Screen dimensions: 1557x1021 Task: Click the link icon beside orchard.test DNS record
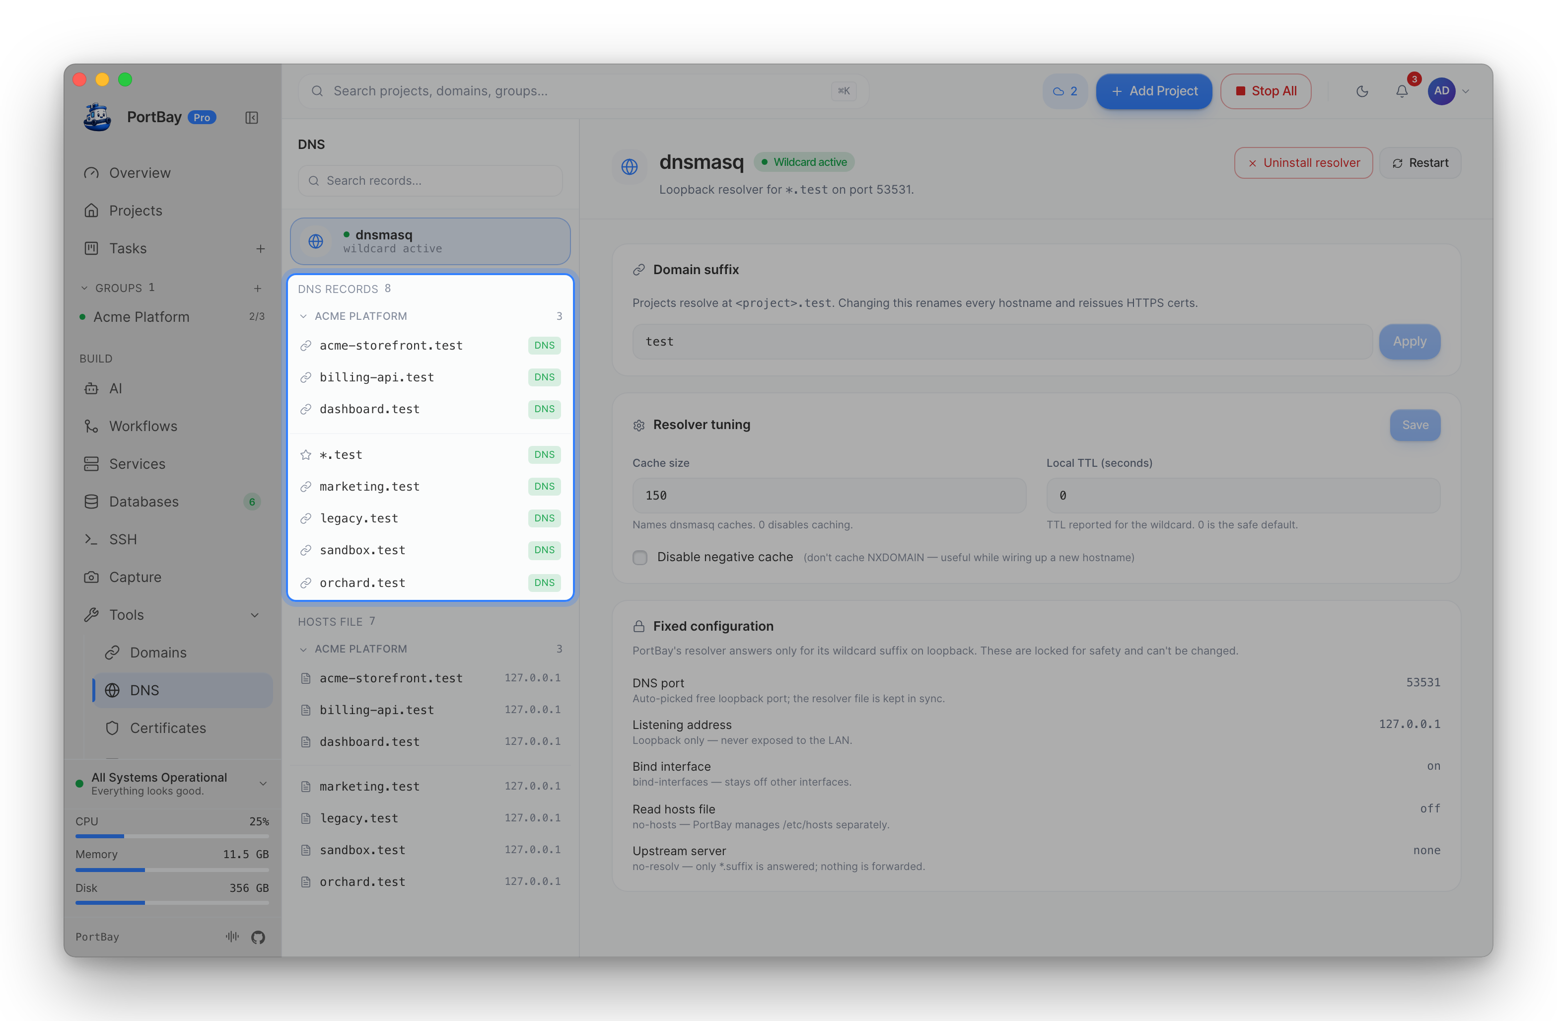tap(305, 583)
